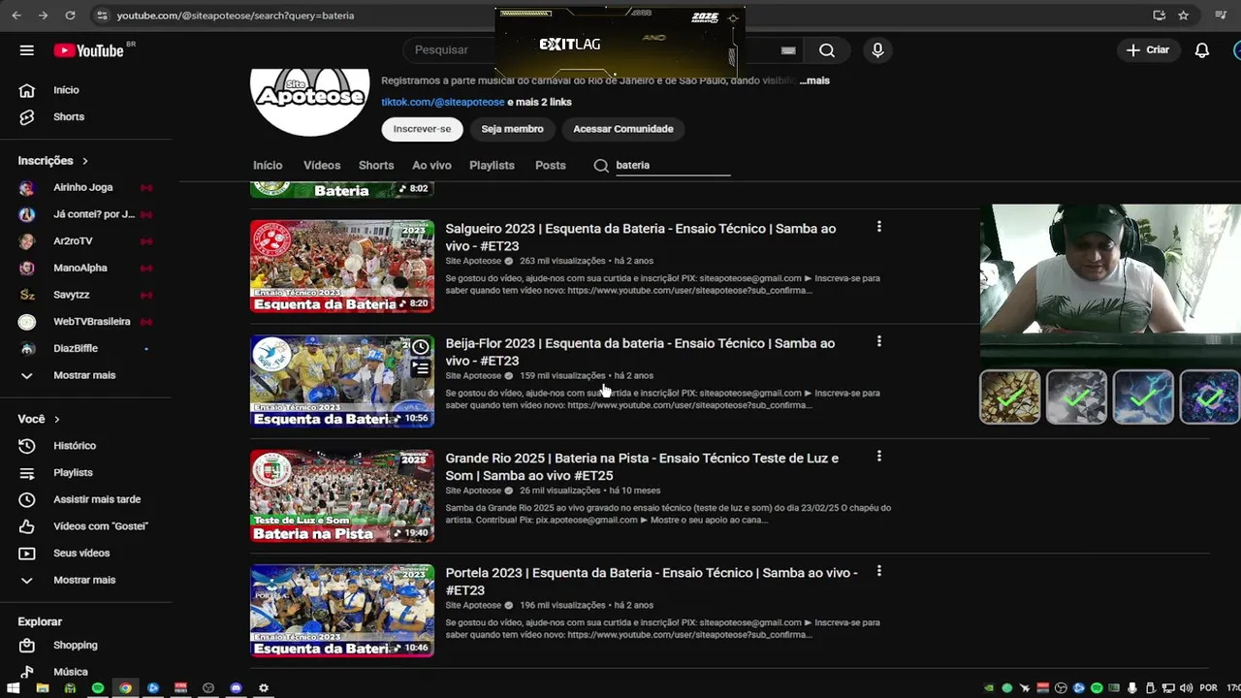Expand Mostrar mais under Você
1241x698 pixels.
point(85,580)
